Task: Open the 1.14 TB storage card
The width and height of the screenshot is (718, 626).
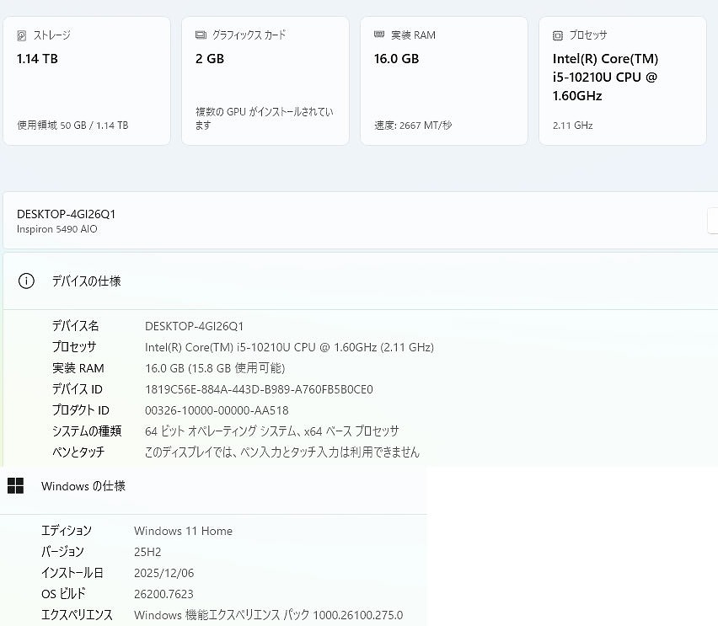Action: [x=86, y=81]
